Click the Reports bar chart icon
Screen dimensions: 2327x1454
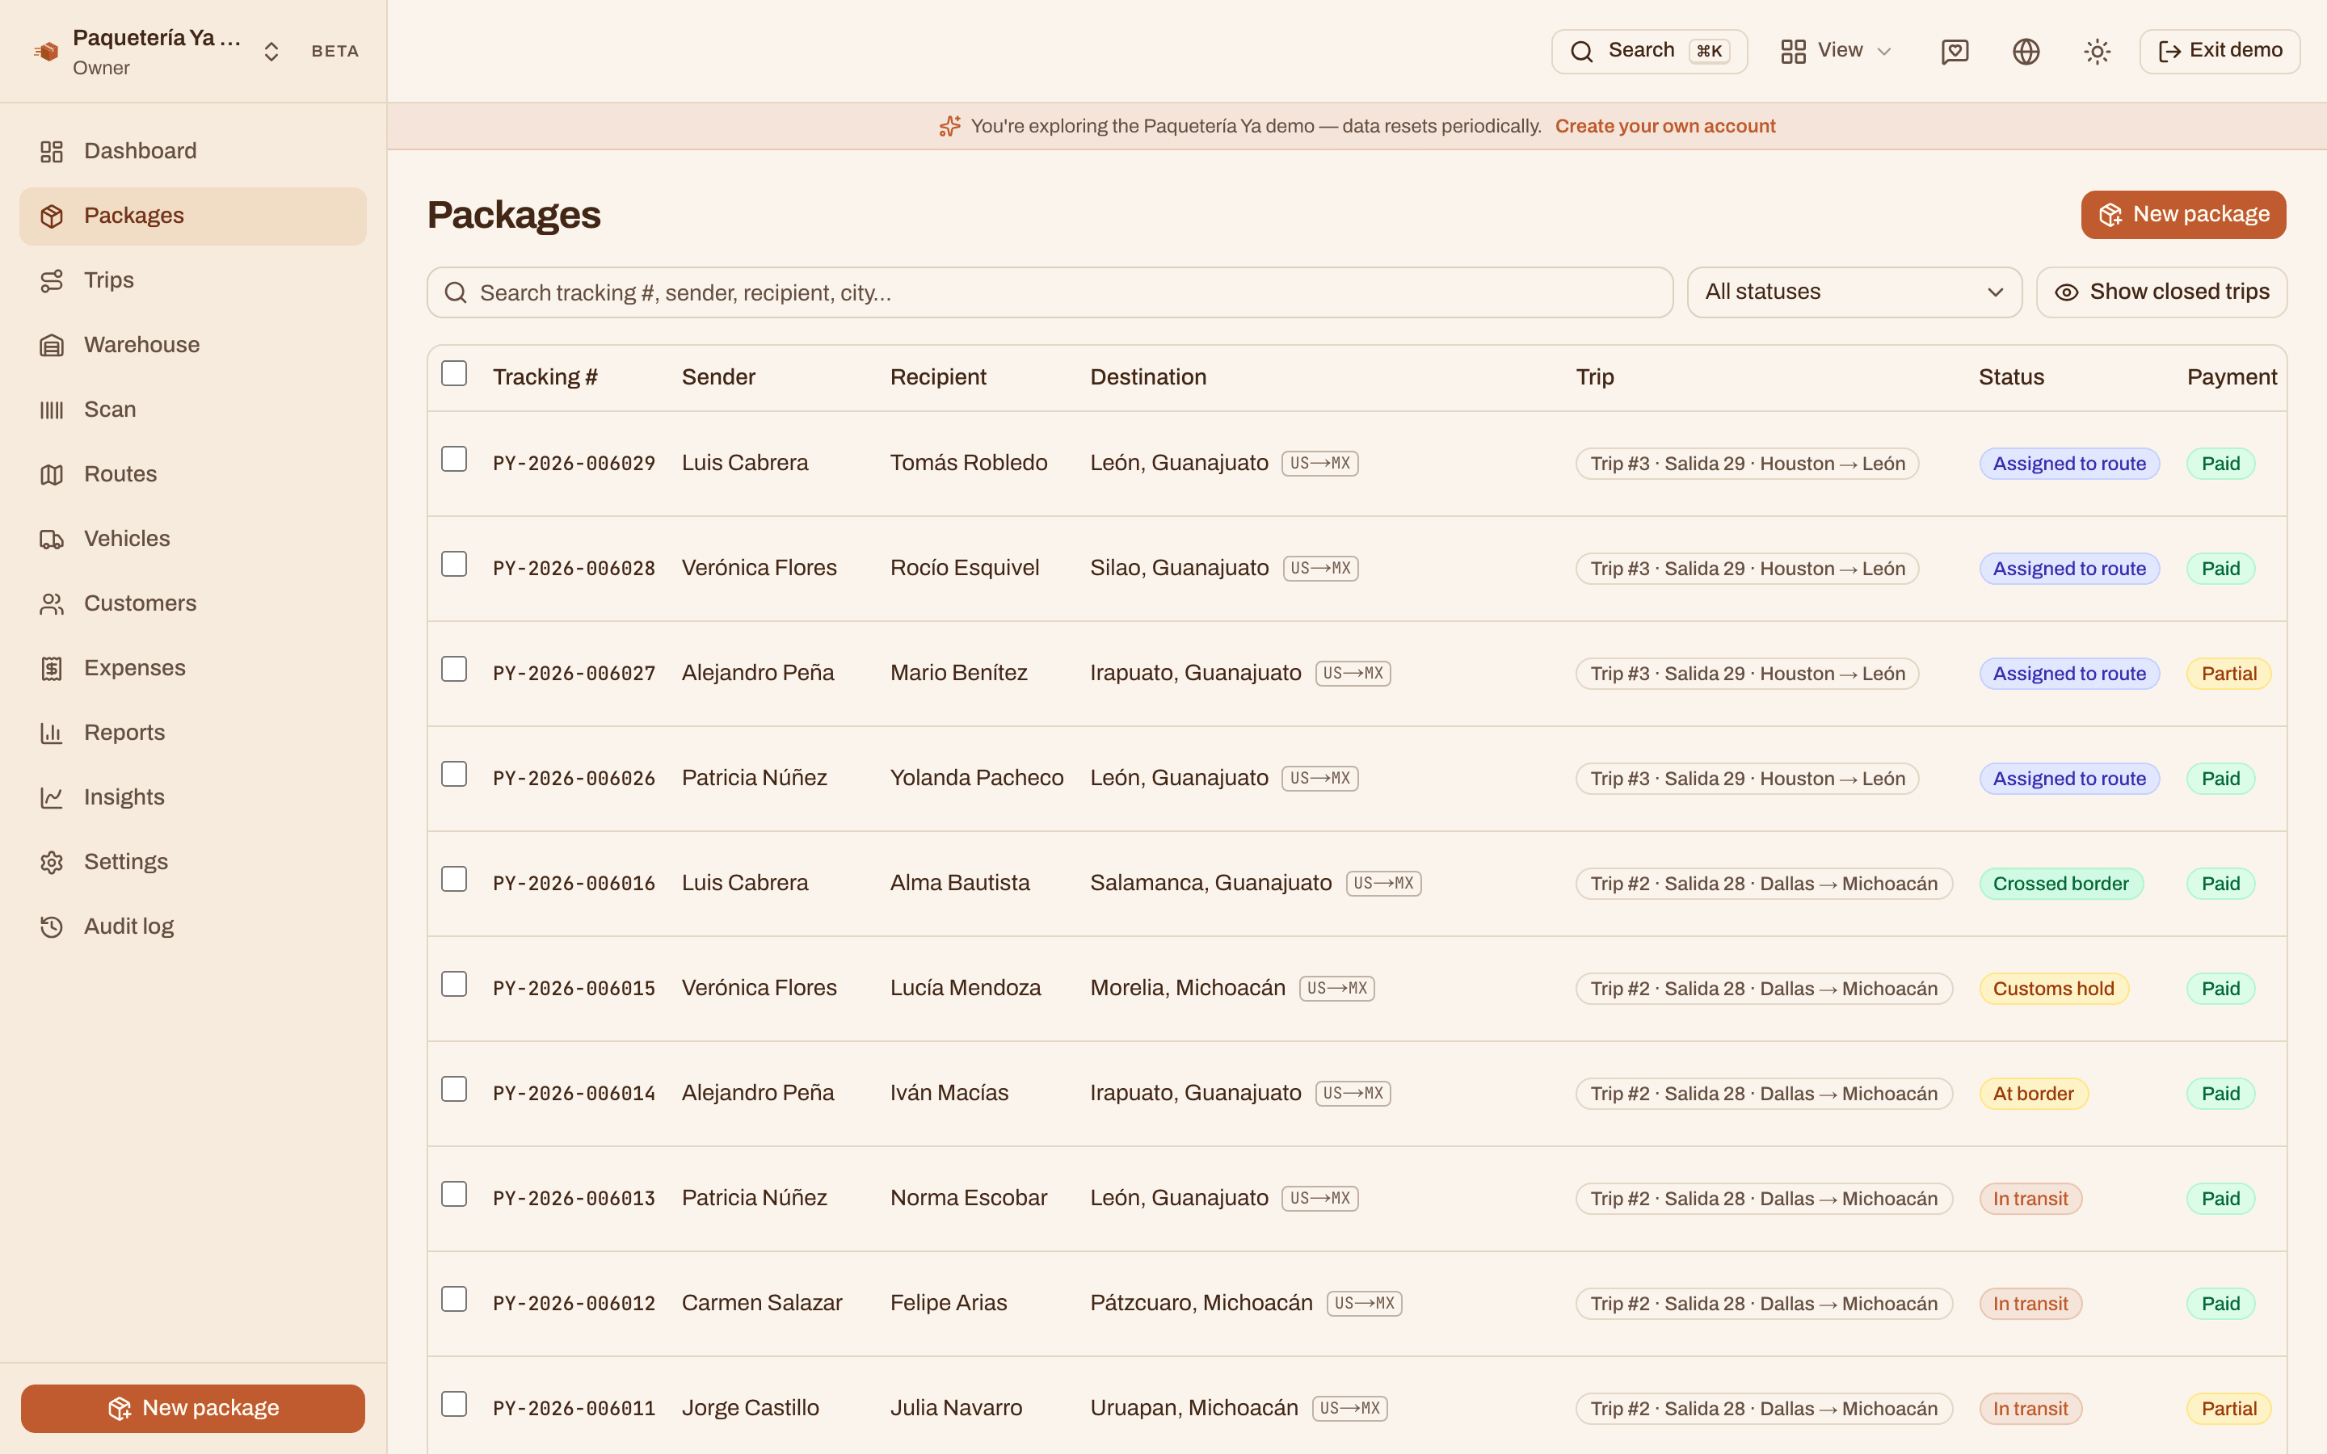click(52, 733)
